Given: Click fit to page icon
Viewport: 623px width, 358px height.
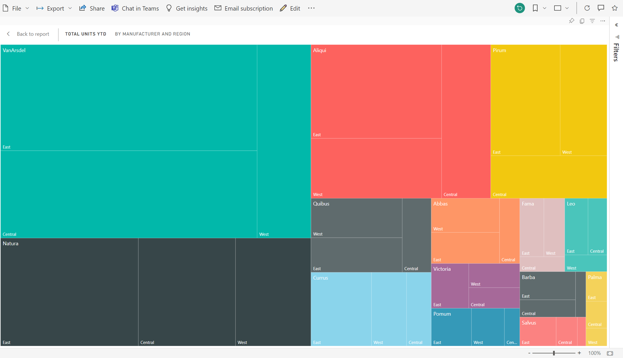Looking at the screenshot, I should coord(610,353).
